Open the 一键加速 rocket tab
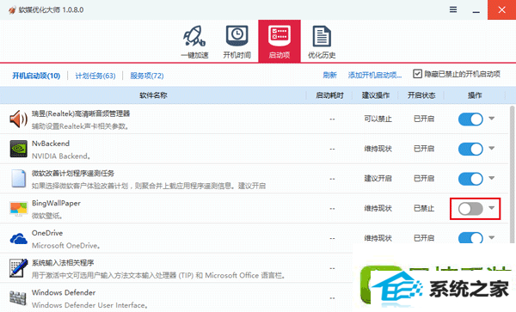 pyautogui.click(x=194, y=42)
